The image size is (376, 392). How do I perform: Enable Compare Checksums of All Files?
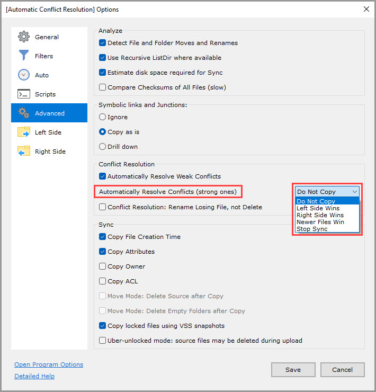click(102, 87)
